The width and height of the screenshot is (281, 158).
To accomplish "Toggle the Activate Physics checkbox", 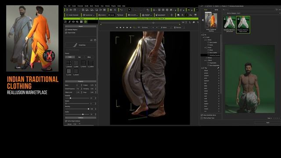I will (66, 29).
